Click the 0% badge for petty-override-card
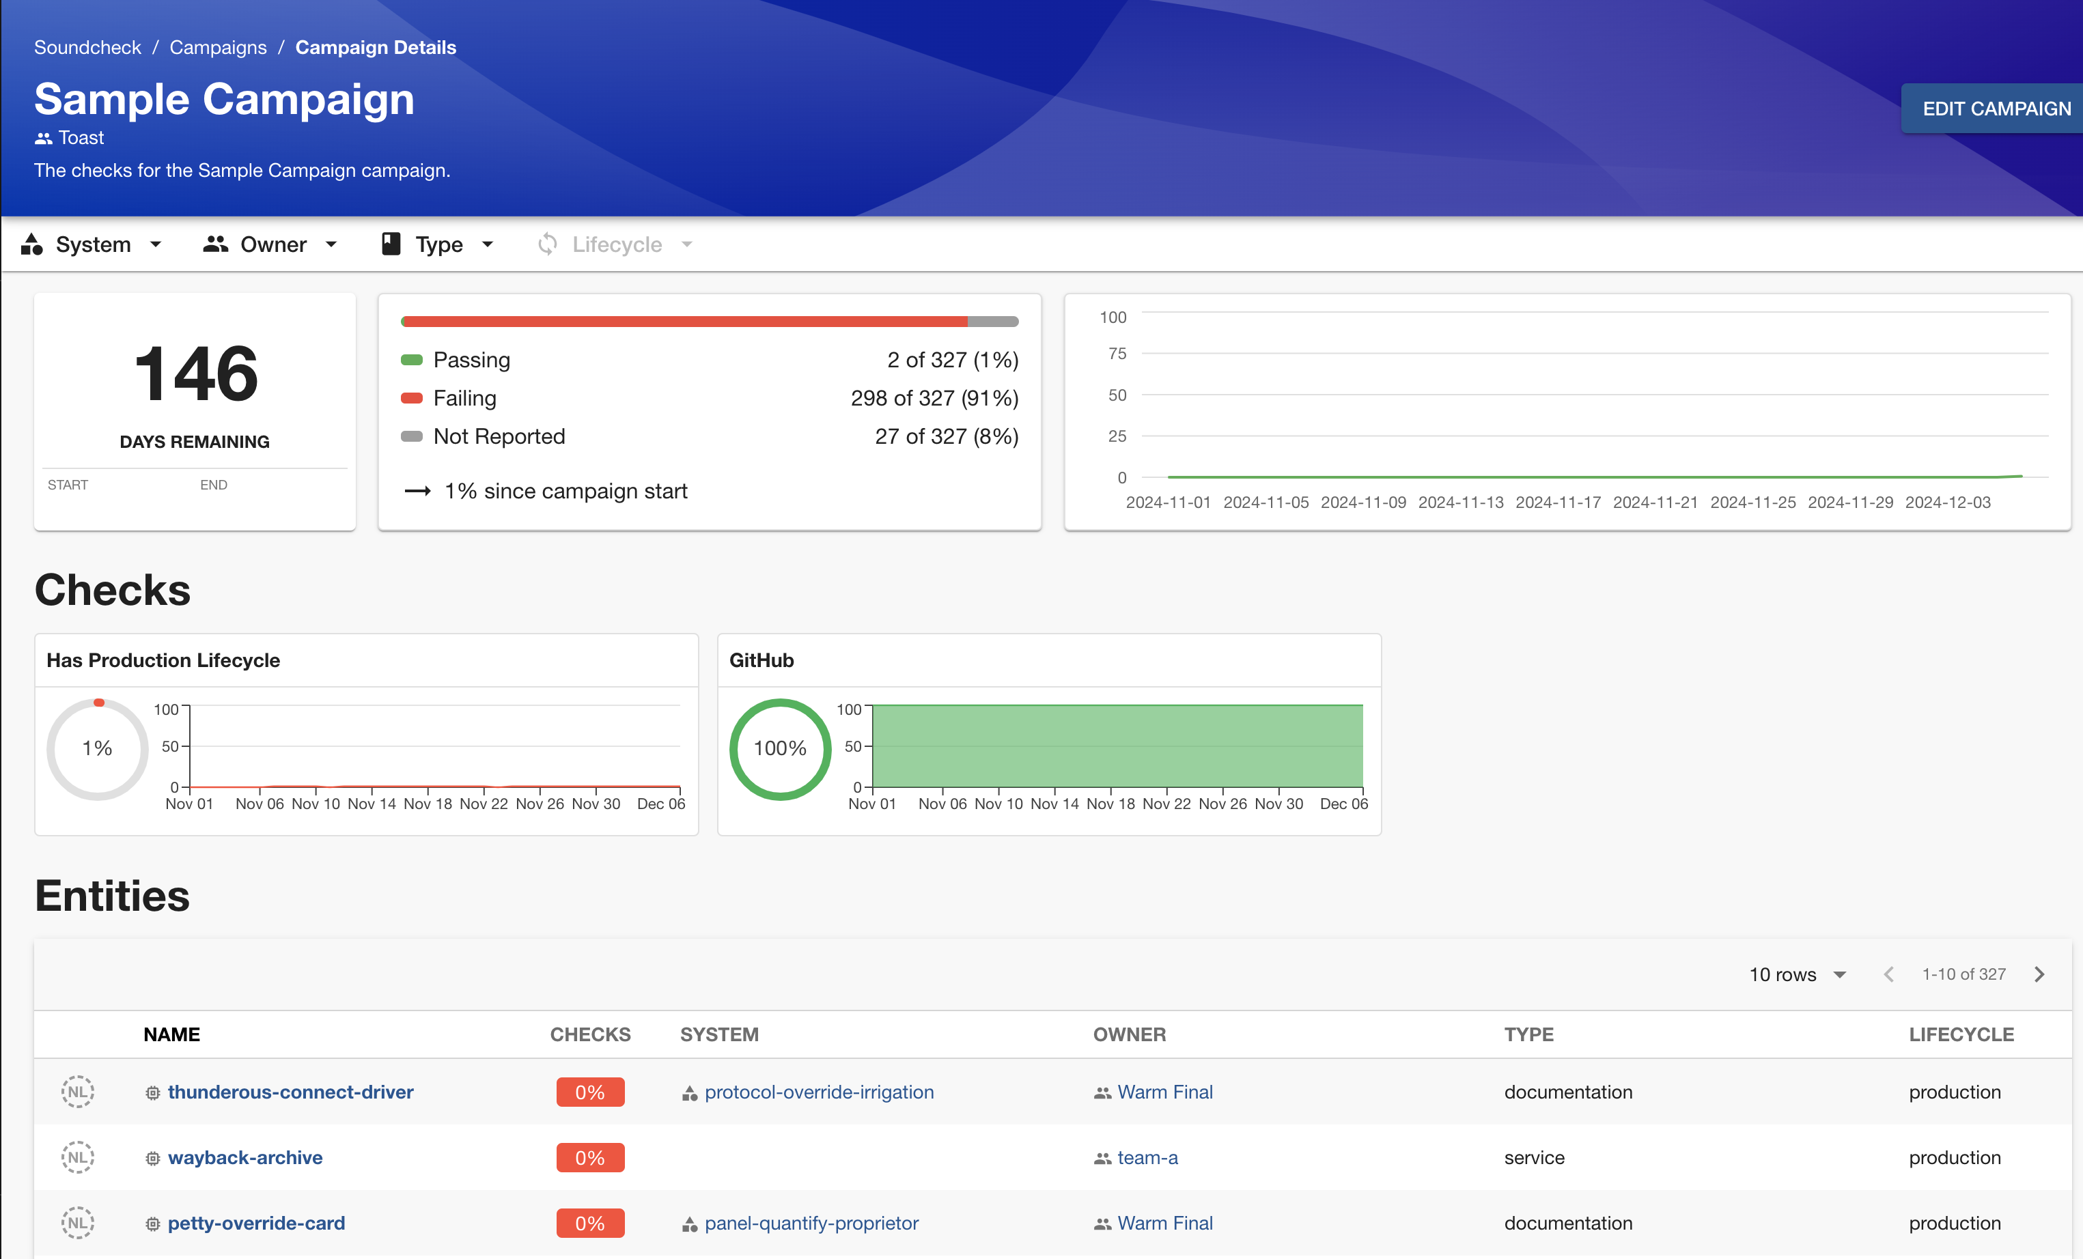 pyautogui.click(x=590, y=1223)
